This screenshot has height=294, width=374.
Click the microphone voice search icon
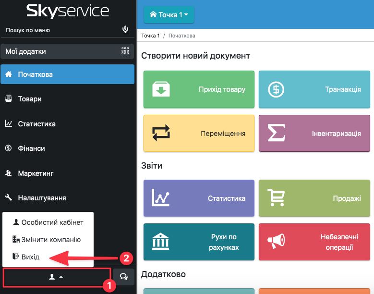coord(125,30)
